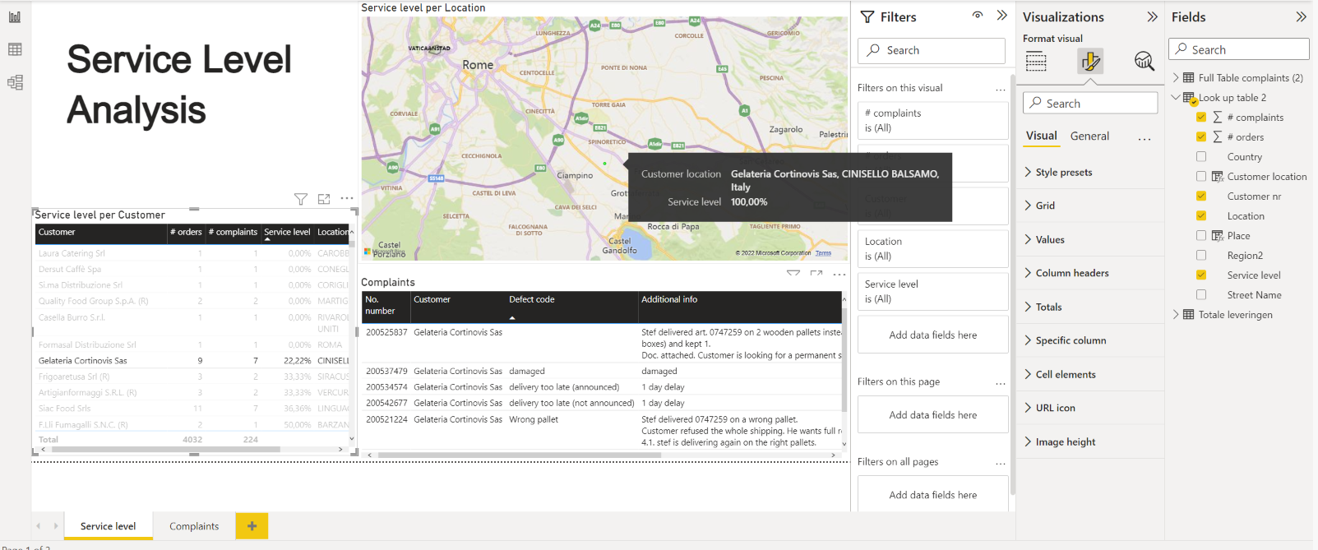Expand Full Table complaints (2) table
The width and height of the screenshot is (1318, 550).
click(1176, 78)
